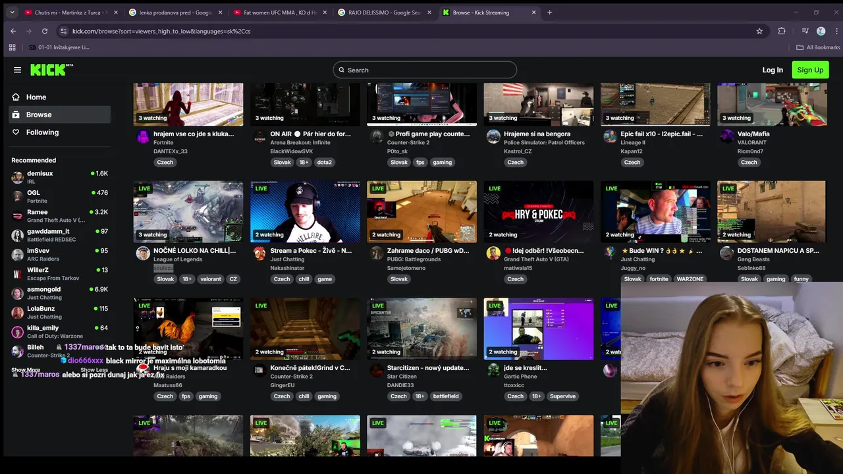The width and height of the screenshot is (843, 474).
Task: Click imSvev avatar in Recommended
Action: click(x=18, y=254)
